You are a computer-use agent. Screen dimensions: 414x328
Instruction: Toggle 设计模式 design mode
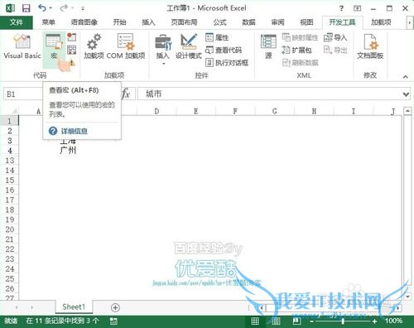pos(189,46)
